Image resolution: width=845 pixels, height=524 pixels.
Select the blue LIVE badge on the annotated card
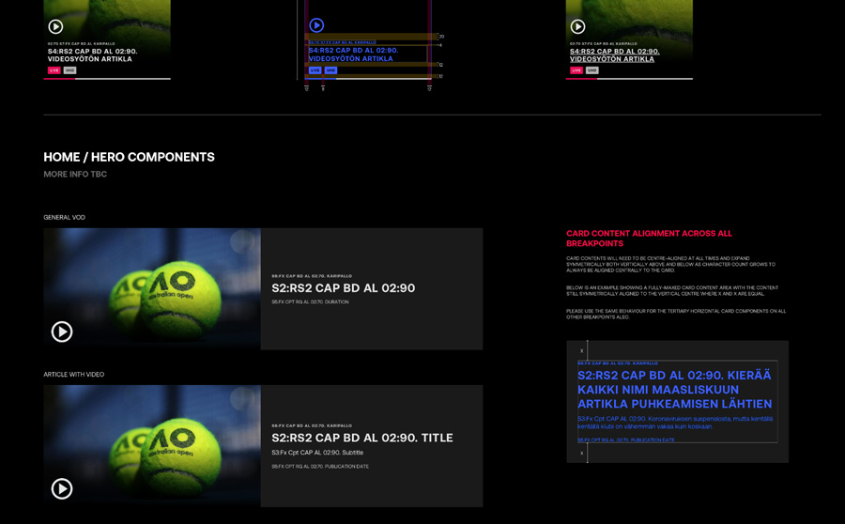tap(315, 70)
